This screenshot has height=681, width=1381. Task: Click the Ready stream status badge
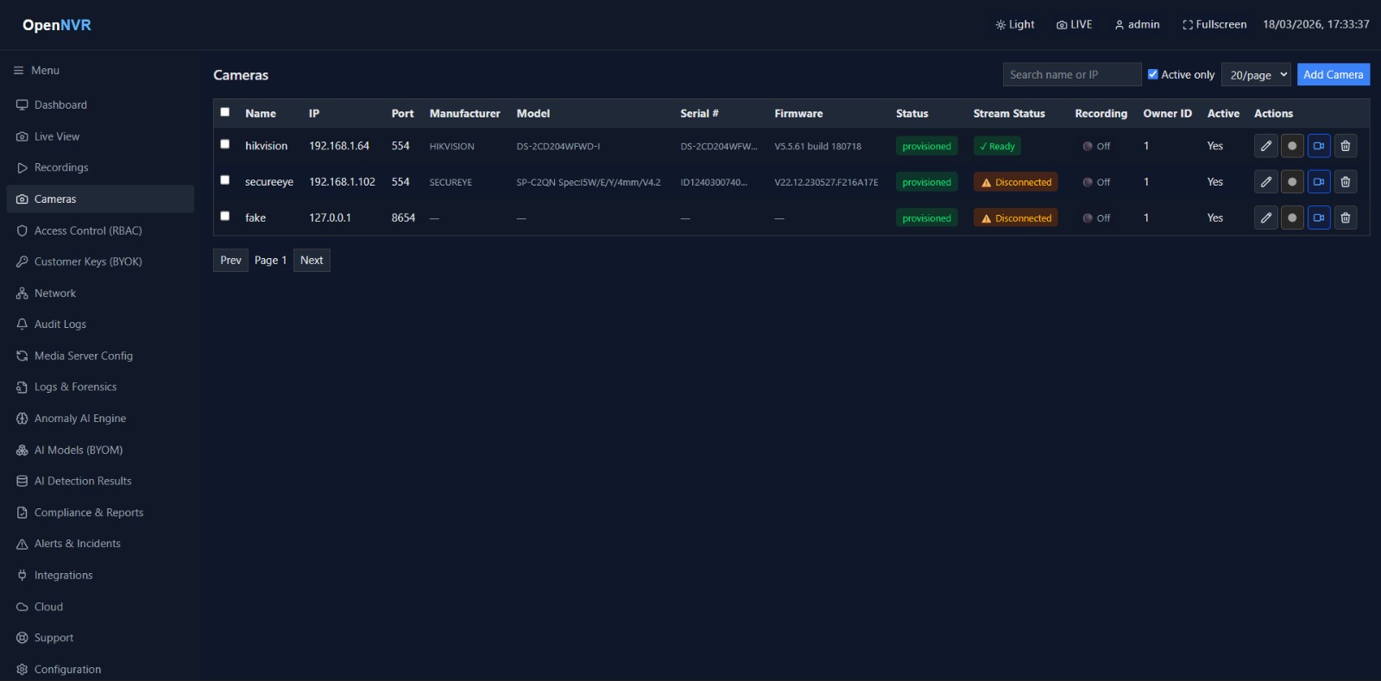point(997,147)
